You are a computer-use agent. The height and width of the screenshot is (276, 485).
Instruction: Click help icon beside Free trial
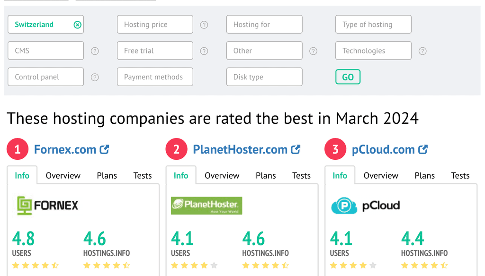tap(204, 51)
